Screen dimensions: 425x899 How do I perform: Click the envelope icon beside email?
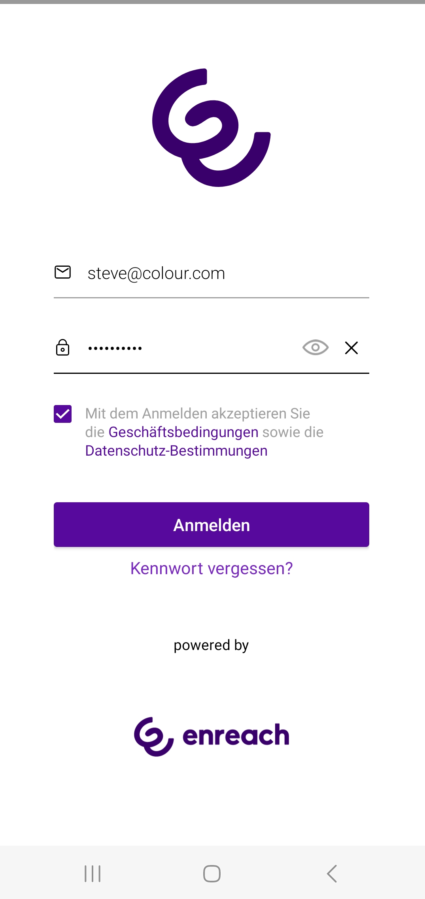tap(62, 272)
